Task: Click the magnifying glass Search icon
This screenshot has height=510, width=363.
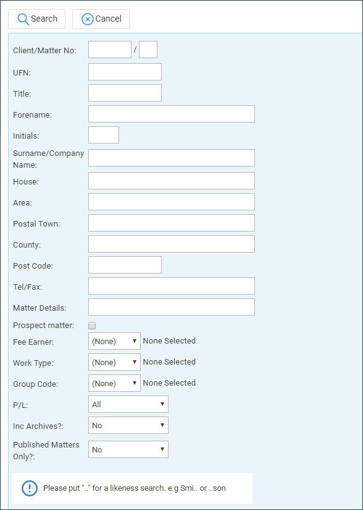Action: [23, 19]
